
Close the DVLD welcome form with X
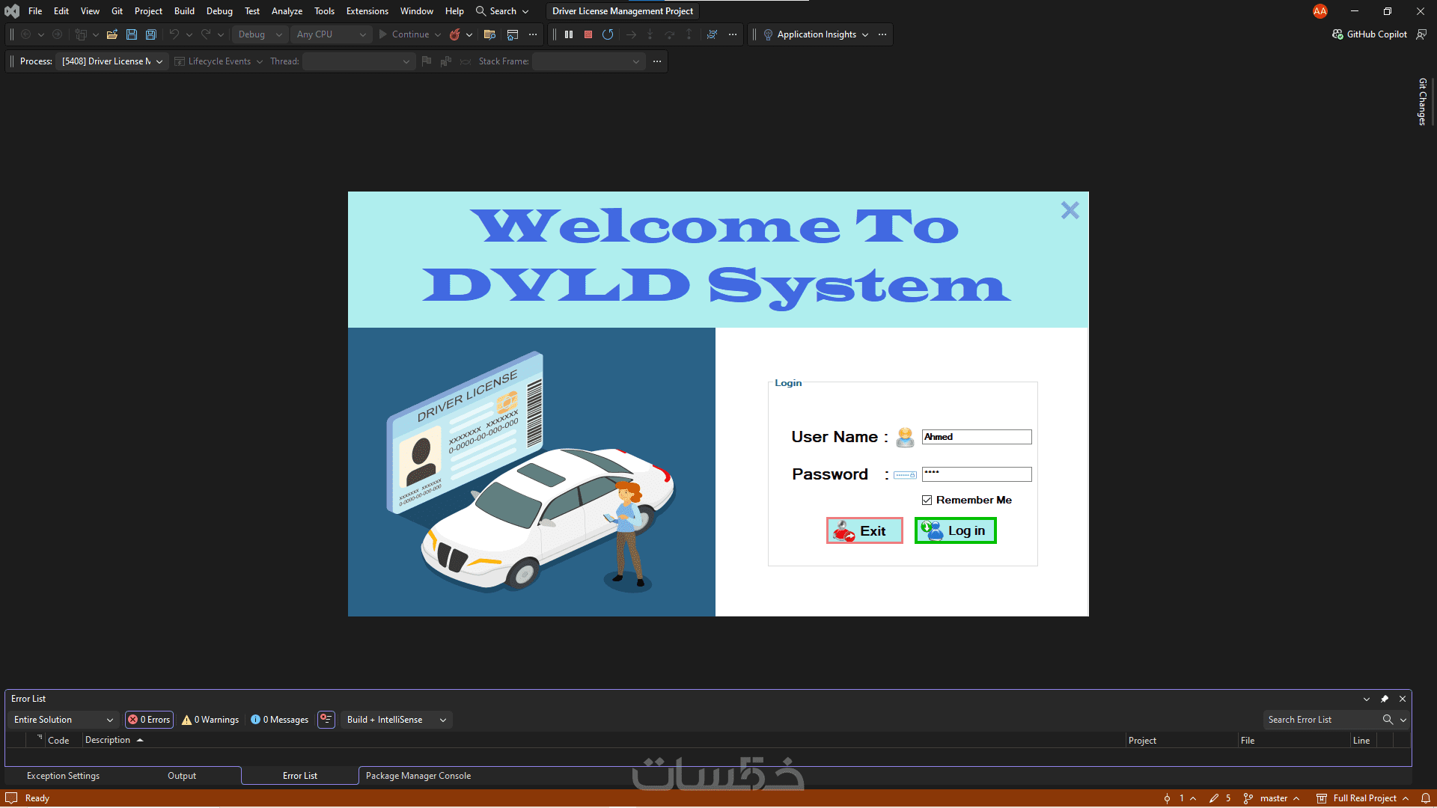click(1070, 210)
